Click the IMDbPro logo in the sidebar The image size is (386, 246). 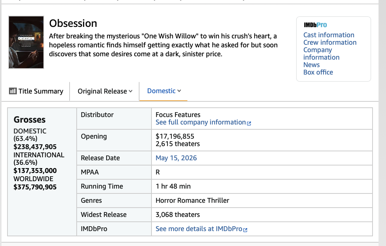[x=315, y=25]
